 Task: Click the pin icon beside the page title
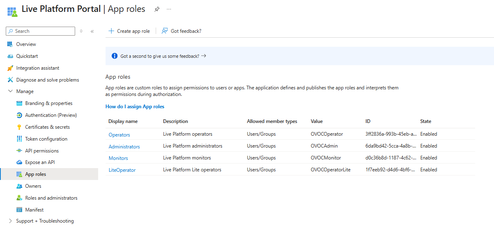pyautogui.click(x=157, y=9)
